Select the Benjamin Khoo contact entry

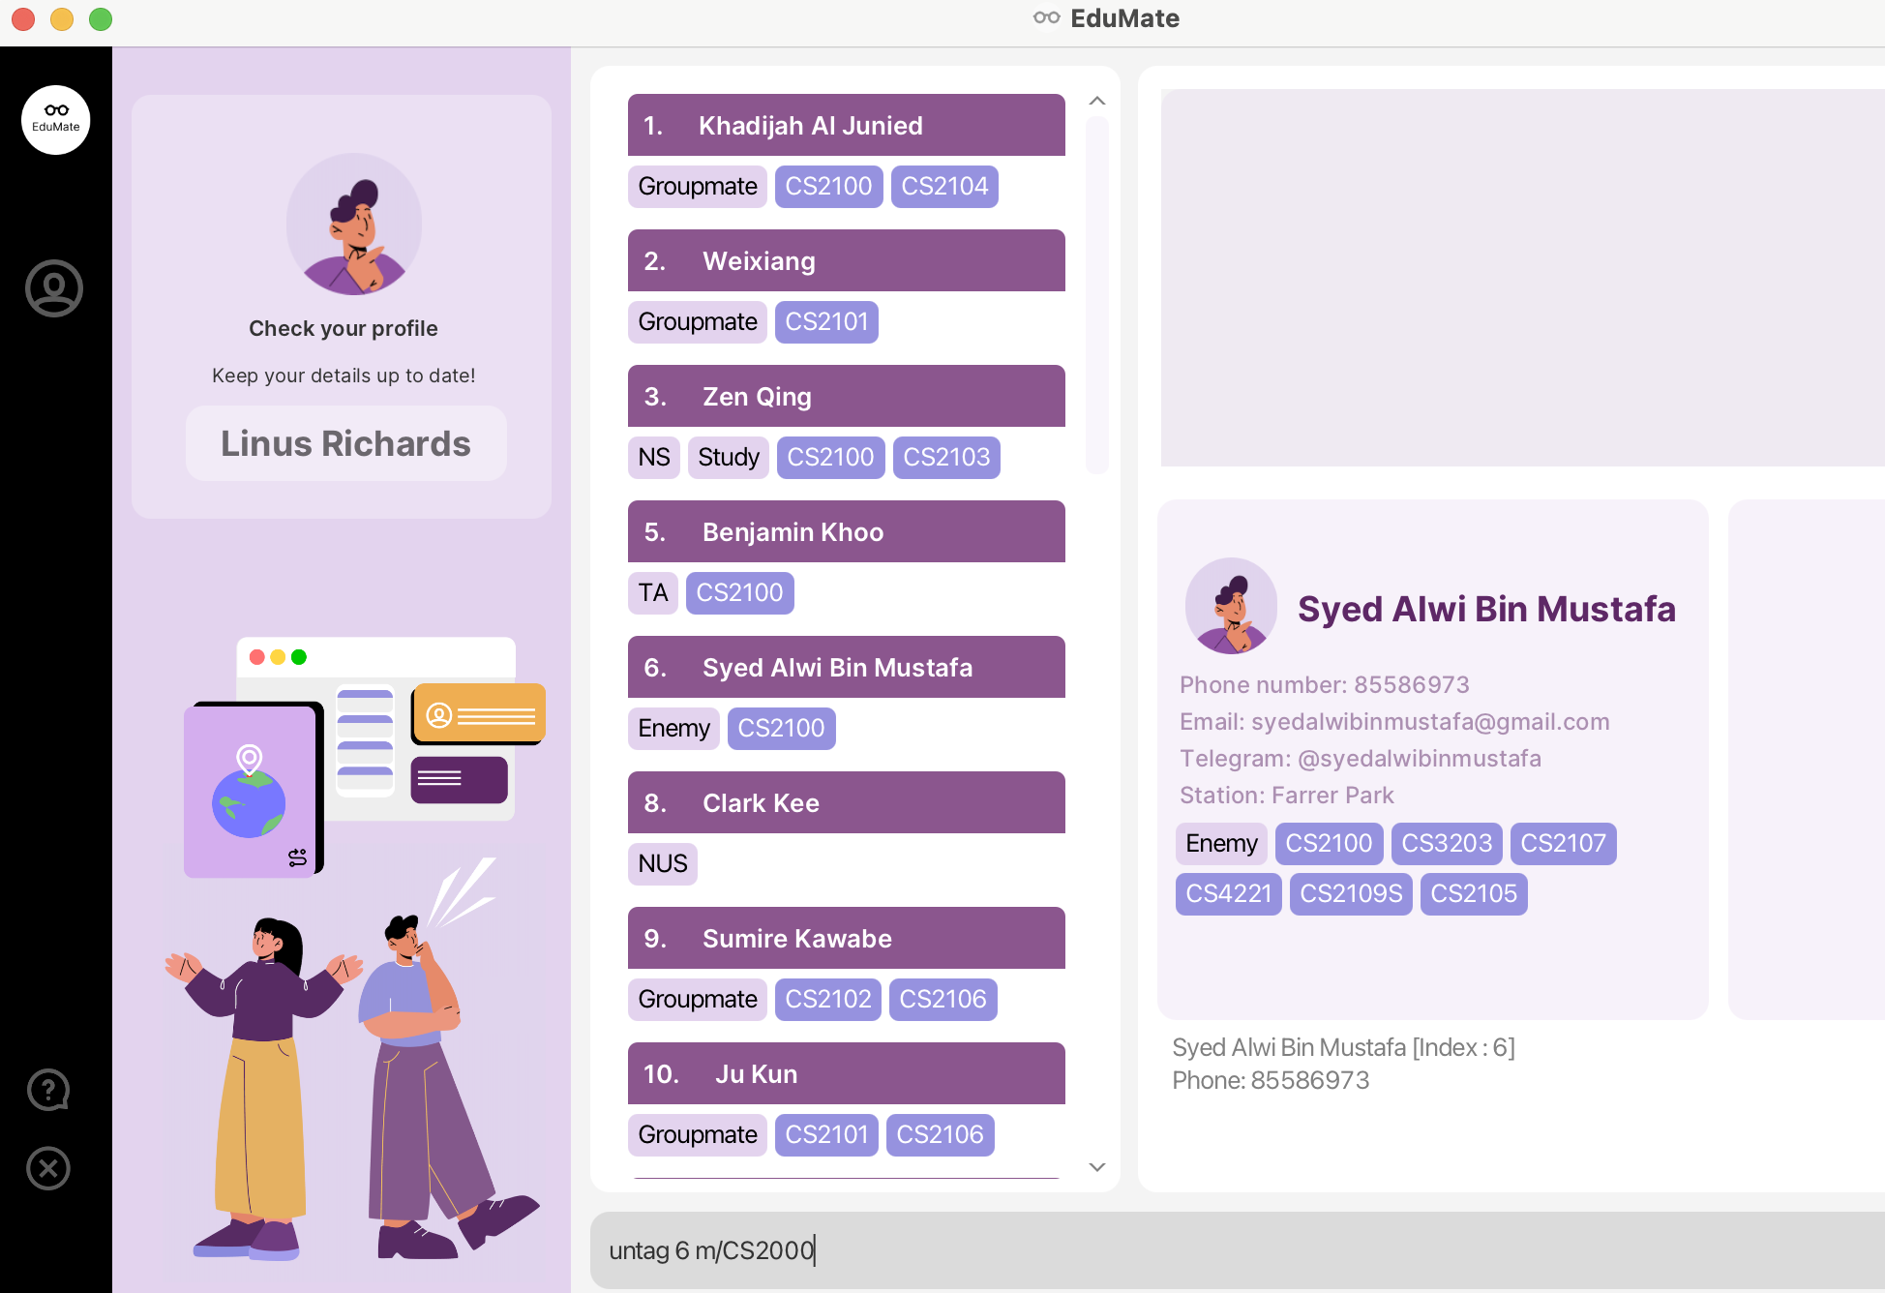[846, 532]
